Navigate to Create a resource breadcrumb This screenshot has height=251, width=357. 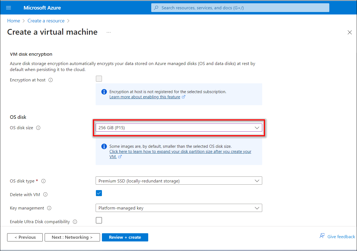(x=46, y=21)
